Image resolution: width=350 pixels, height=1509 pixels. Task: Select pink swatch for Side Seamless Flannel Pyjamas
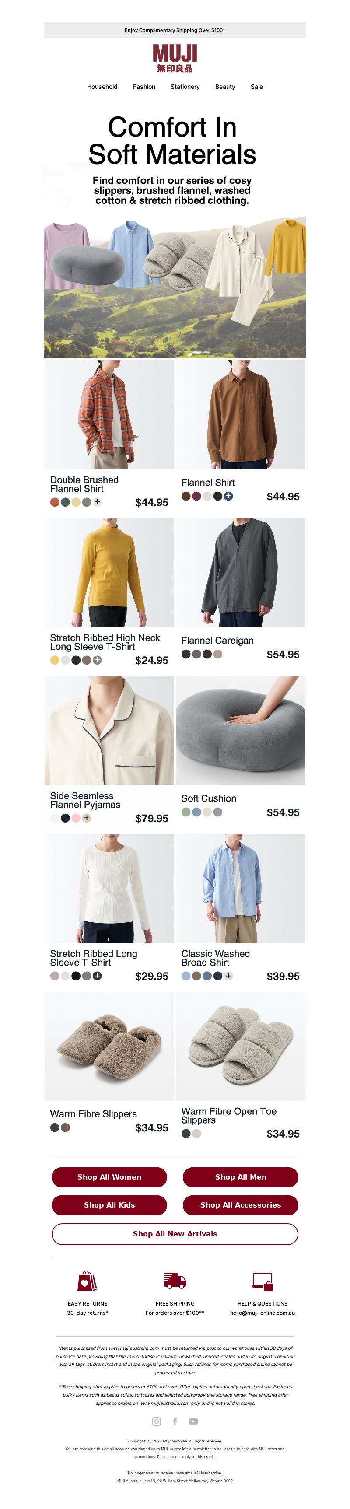coord(76,818)
